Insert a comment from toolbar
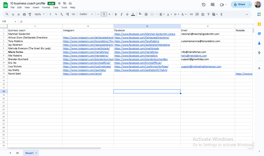 point(197,14)
